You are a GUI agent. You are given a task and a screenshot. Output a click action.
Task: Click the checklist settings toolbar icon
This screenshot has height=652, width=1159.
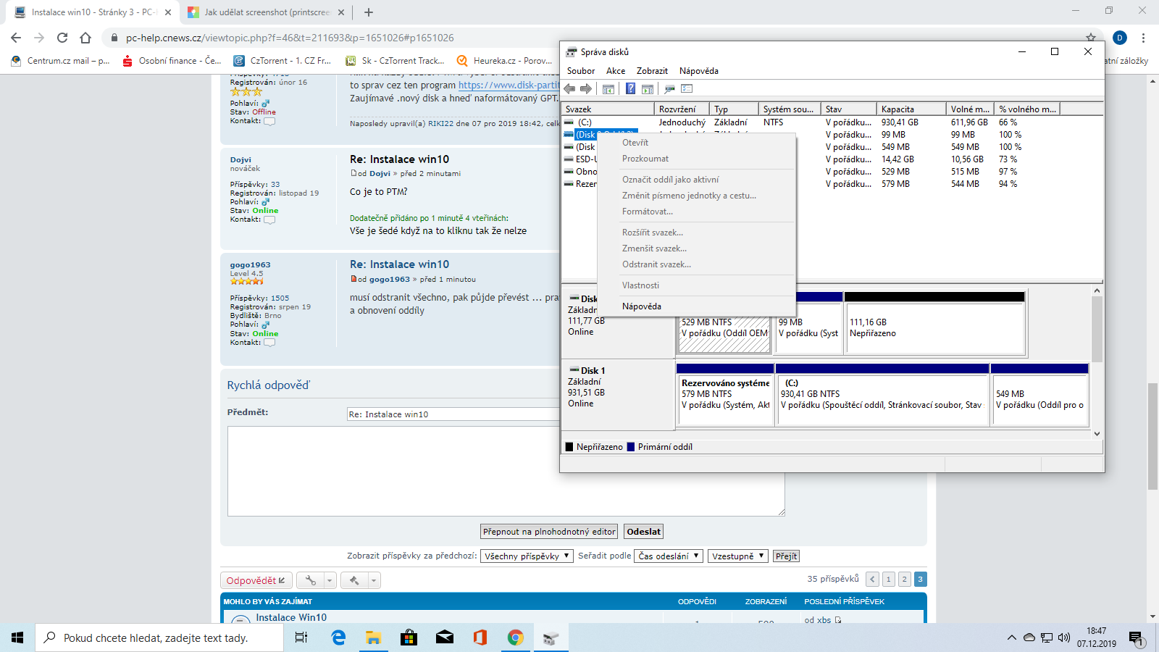pos(687,88)
